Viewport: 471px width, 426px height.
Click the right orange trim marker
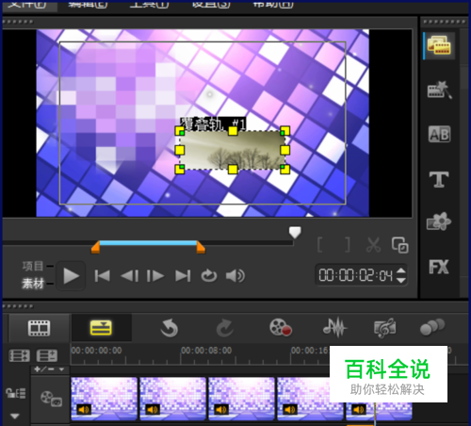(x=201, y=247)
